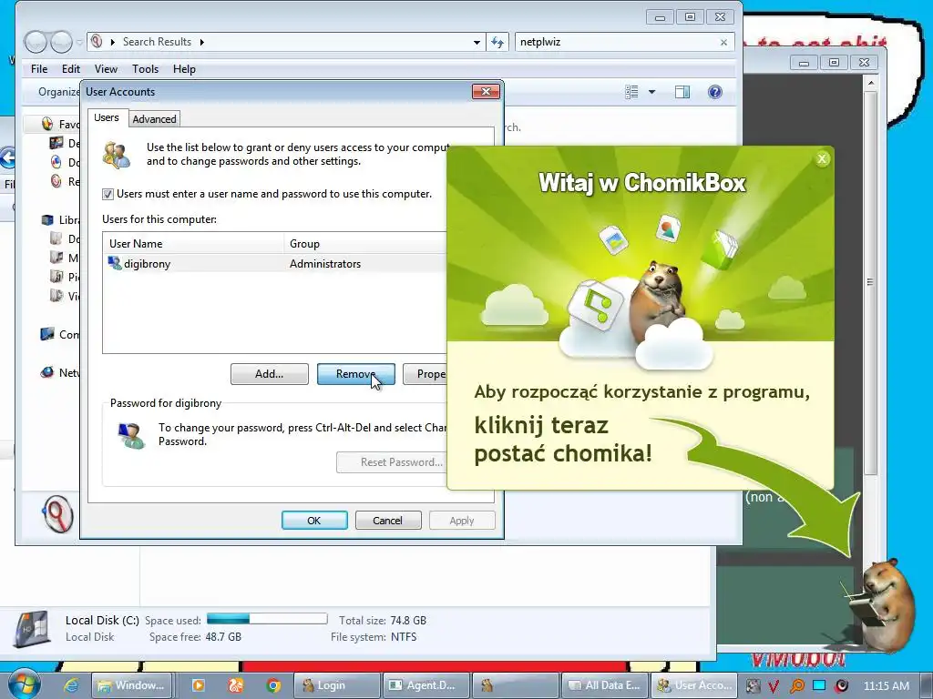Click the blue Help question icon
This screenshot has width=933, height=699.
click(x=714, y=92)
